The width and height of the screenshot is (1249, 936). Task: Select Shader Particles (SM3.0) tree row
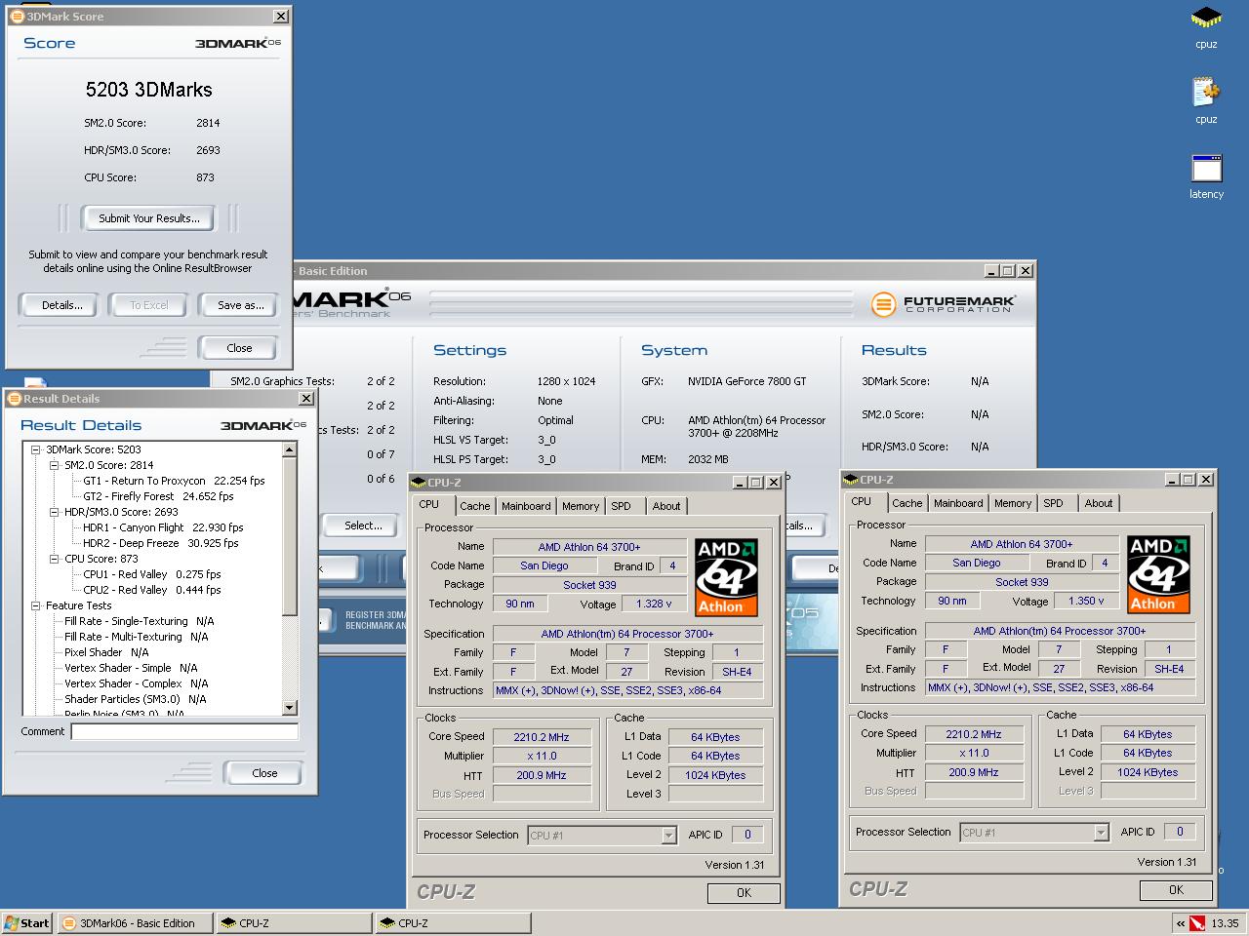[136, 699]
